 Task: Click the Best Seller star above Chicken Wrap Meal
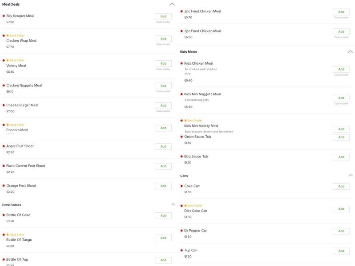(x=8, y=35)
